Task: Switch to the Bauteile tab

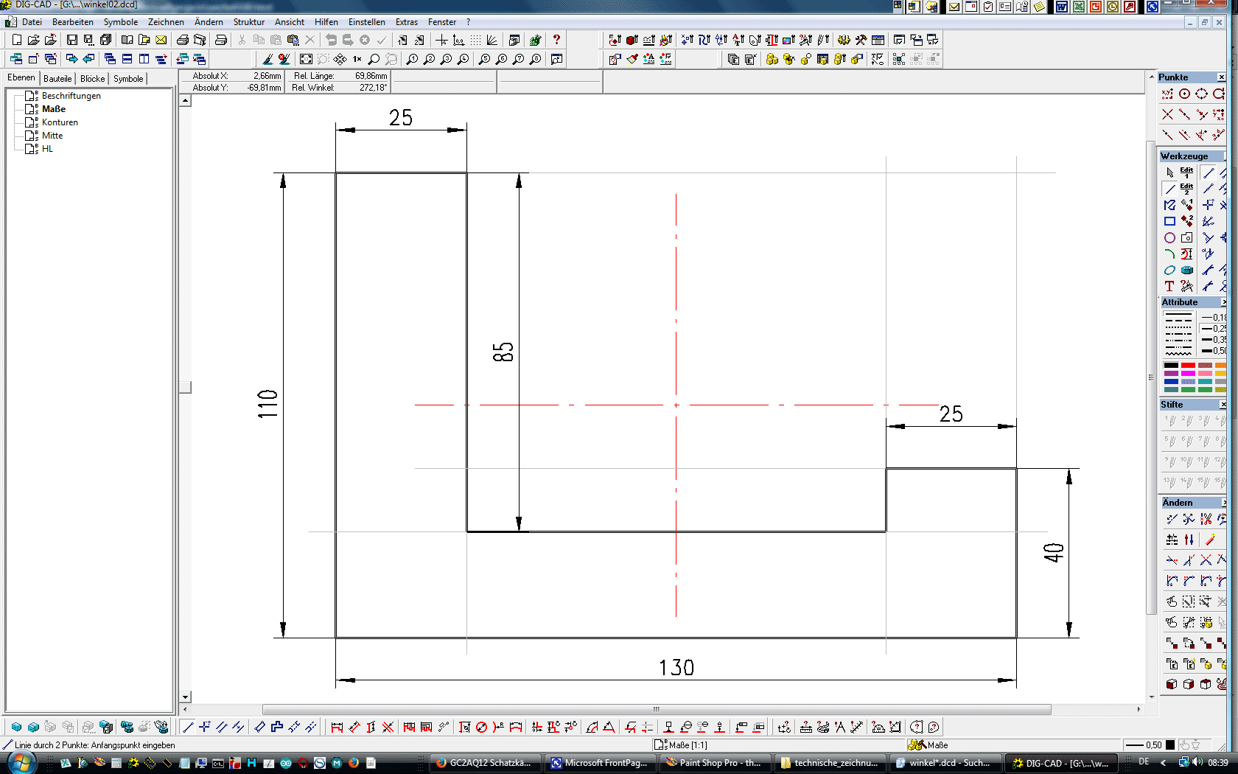Action: click(x=57, y=79)
